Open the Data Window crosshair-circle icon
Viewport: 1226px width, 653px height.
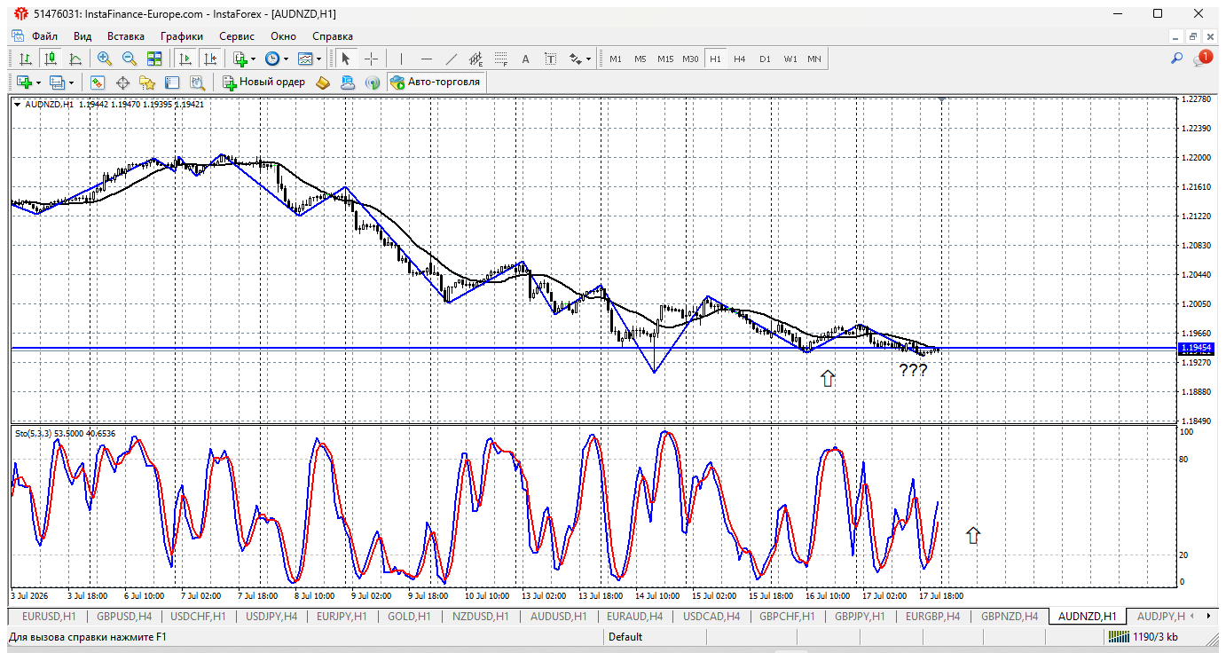pos(122,83)
